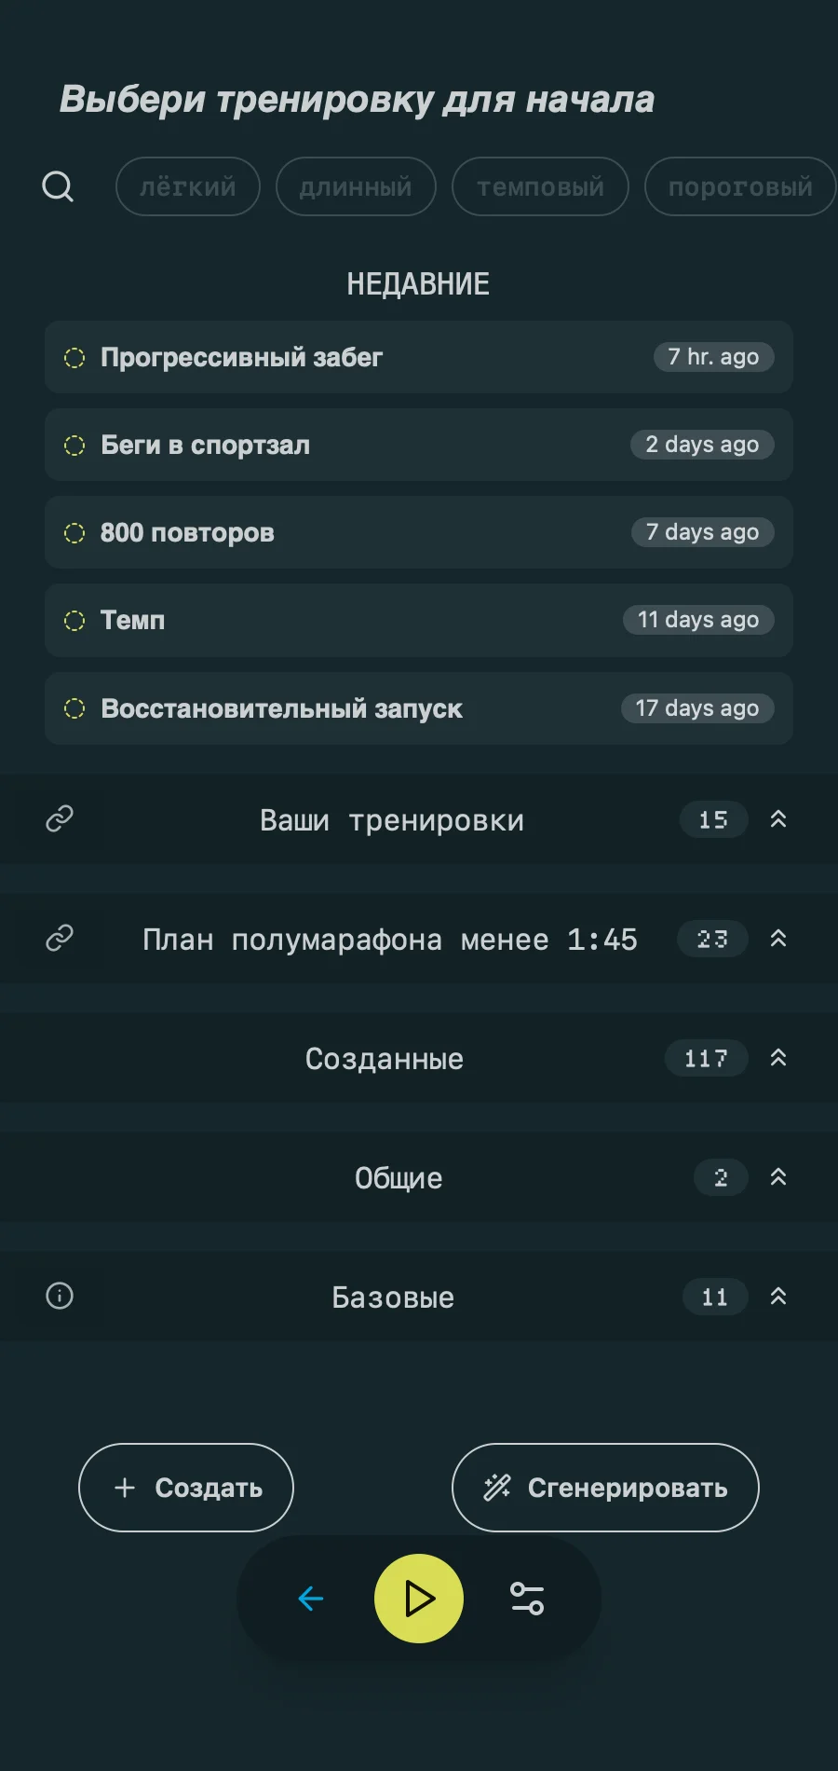Go back with the blue arrow
The width and height of the screenshot is (838, 1771).
[311, 1599]
